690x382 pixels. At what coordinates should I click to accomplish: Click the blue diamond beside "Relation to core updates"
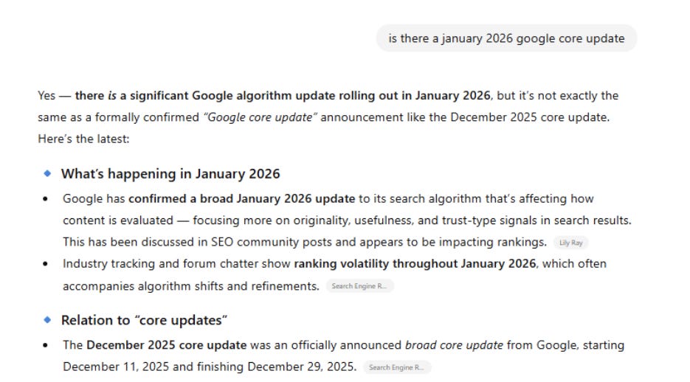tap(48, 320)
